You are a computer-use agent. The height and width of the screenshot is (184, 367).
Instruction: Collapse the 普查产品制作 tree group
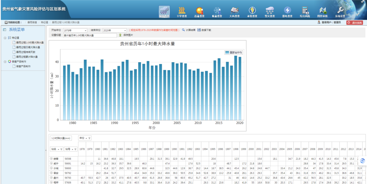pyautogui.click(x=5, y=61)
